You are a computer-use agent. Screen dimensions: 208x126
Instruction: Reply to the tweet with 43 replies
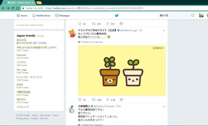[x=80, y=24]
